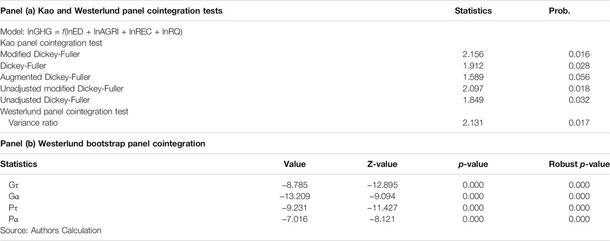The width and height of the screenshot is (610, 241).
Task: Click the Robust p-value column header
Action: click(579, 164)
